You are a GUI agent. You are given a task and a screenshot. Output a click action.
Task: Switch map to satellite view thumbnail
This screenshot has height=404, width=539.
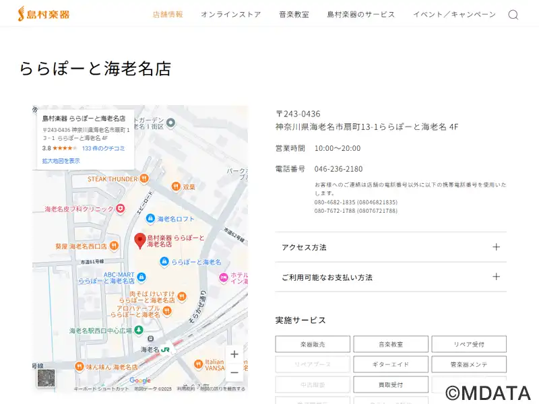tap(46, 378)
